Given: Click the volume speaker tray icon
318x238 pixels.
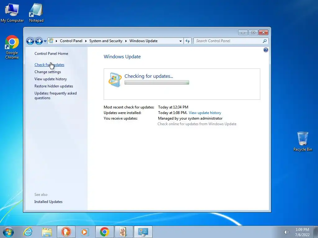Looking at the screenshot, I should (286, 232).
